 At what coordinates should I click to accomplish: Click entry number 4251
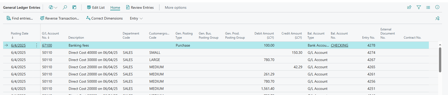[x=371, y=89]
